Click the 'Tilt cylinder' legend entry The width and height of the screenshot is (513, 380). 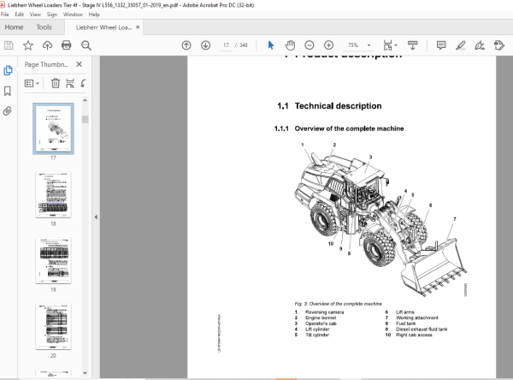(317, 335)
